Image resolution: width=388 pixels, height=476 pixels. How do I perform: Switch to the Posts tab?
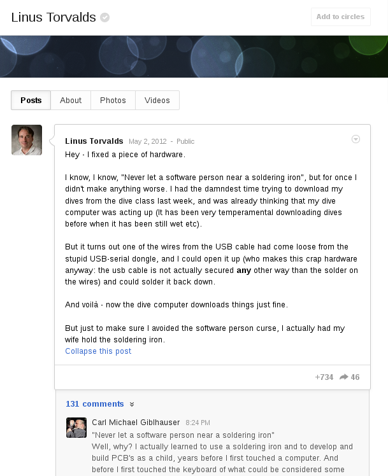31,100
